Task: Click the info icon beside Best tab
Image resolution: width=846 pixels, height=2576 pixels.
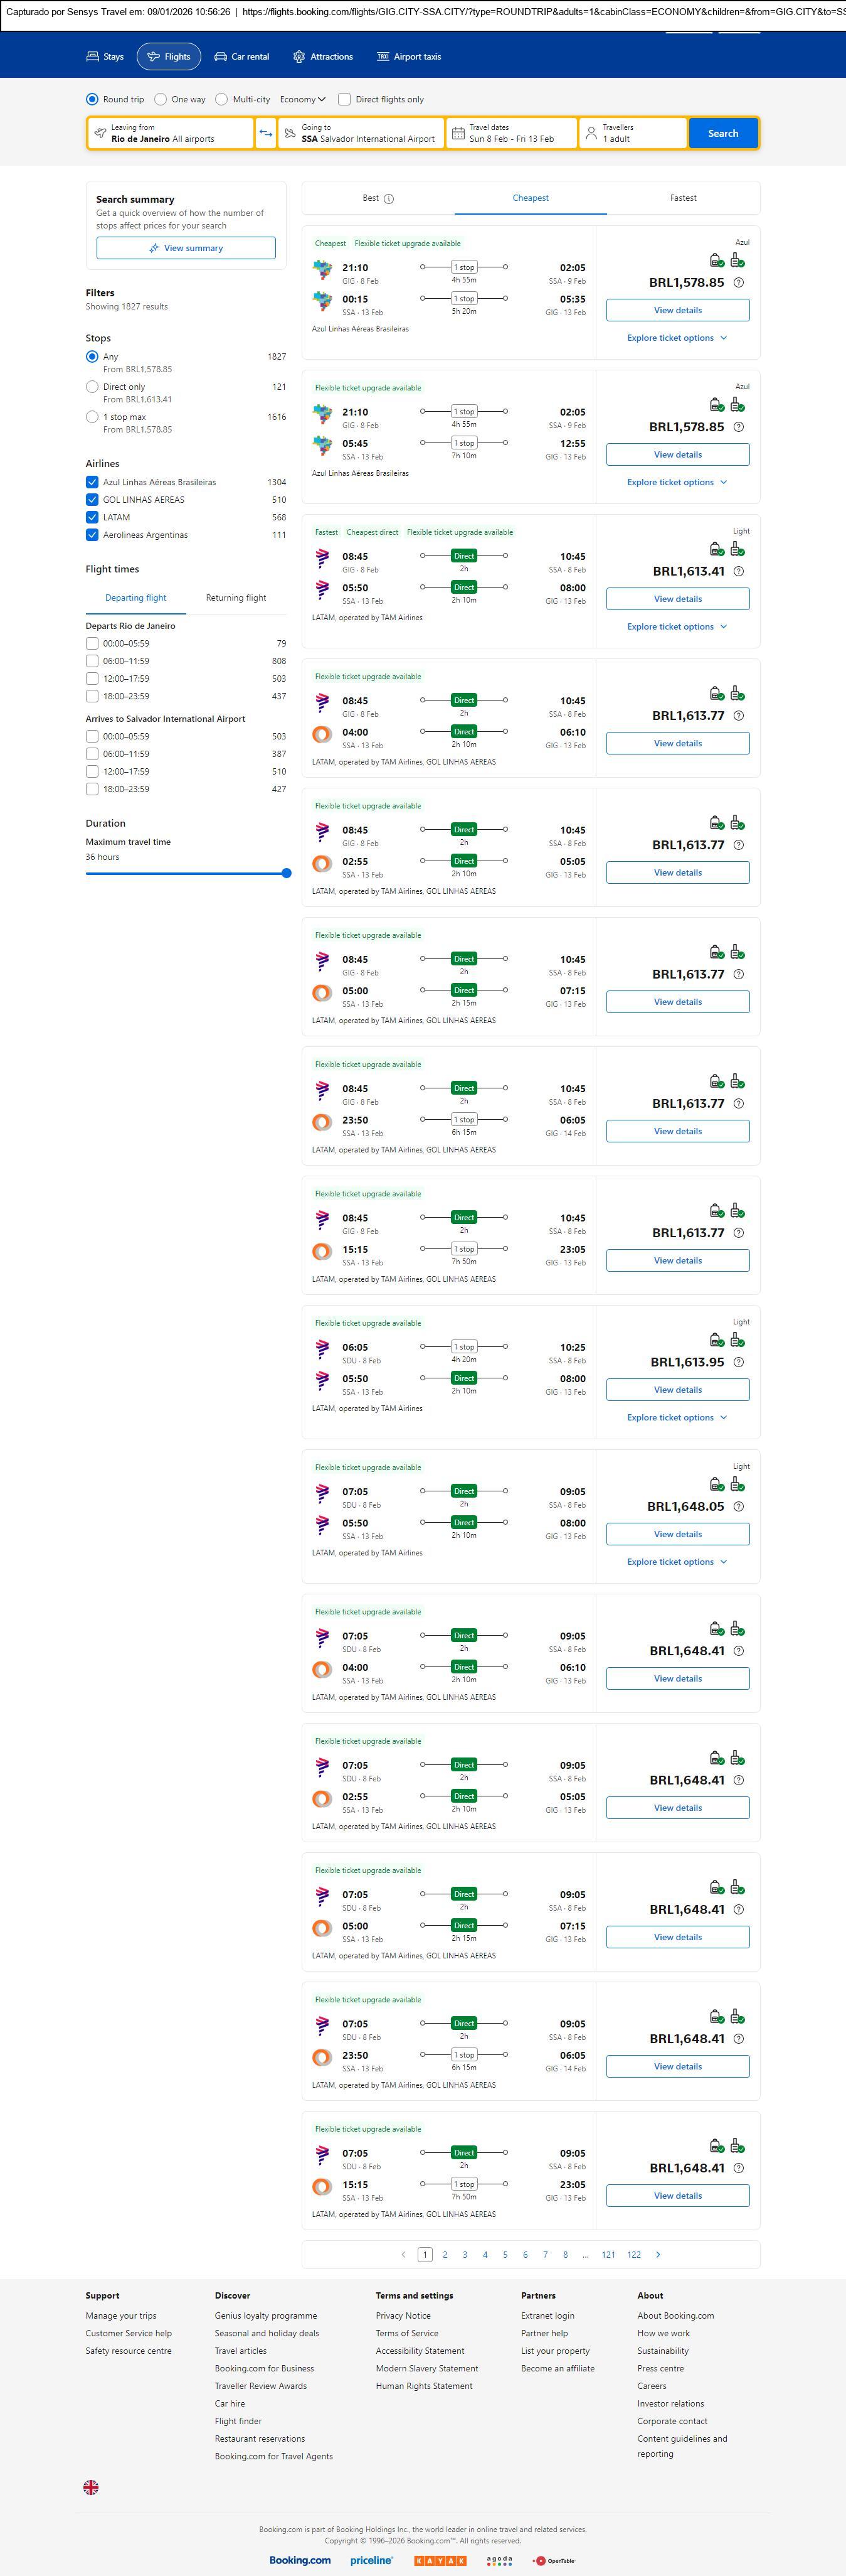Action: [389, 199]
